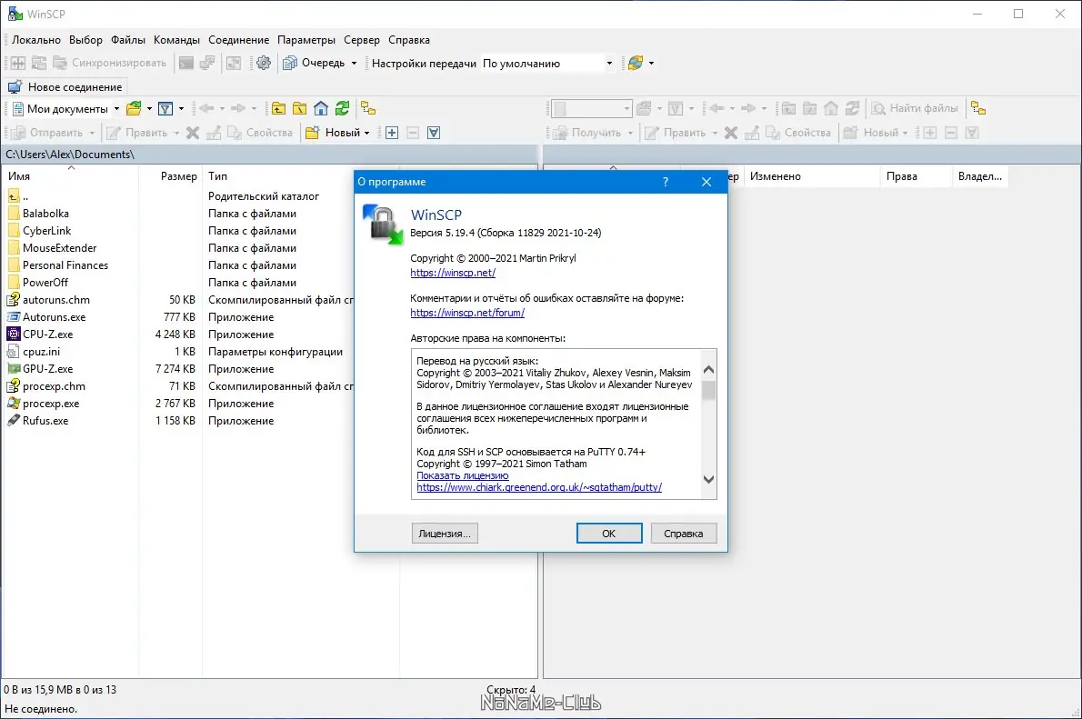Click the Изменено column header in remote panel
Image resolution: width=1082 pixels, height=719 pixels.
pyautogui.click(x=811, y=176)
